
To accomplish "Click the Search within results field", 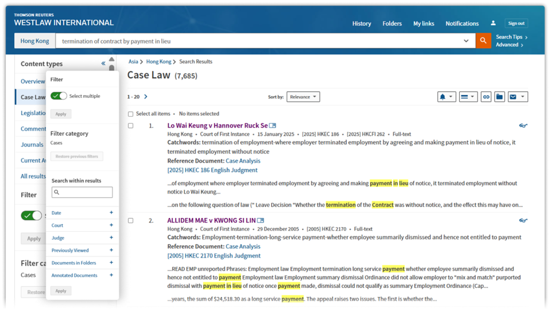I will [85, 192].
